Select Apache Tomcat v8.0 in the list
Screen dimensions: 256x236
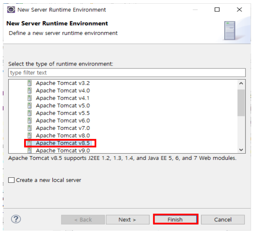click(x=63, y=136)
